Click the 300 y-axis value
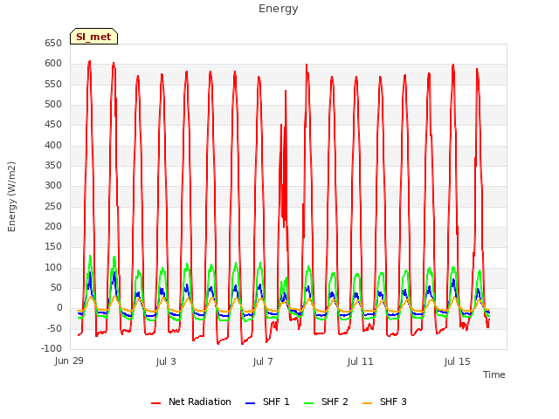 [x=53, y=186]
